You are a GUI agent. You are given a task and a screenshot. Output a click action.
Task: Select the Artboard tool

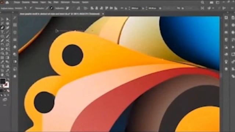tap(2, 70)
